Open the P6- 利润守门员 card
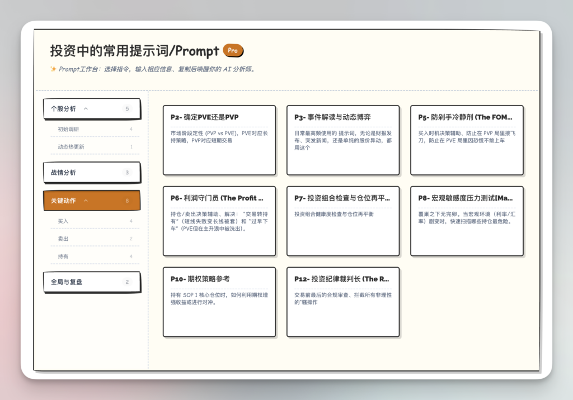The height and width of the screenshot is (400, 573). pos(219,221)
